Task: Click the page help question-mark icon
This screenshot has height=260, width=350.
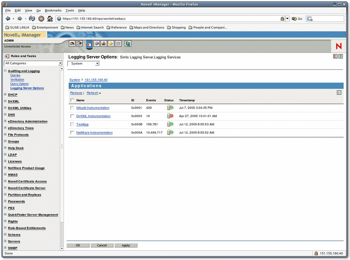Action: coord(341,57)
